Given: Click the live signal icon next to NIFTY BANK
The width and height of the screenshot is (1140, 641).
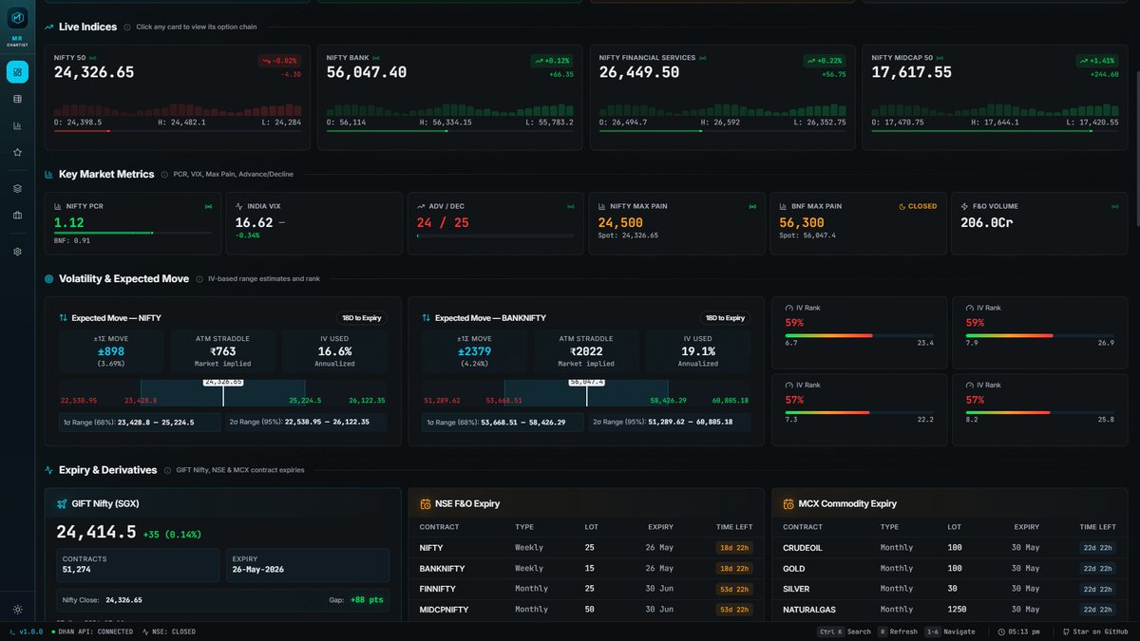Looking at the screenshot, I should pyautogui.click(x=376, y=58).
